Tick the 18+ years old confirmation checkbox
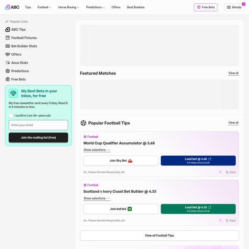Image resolution: width=249 pixels, height=249 pixels. [11, 115]
